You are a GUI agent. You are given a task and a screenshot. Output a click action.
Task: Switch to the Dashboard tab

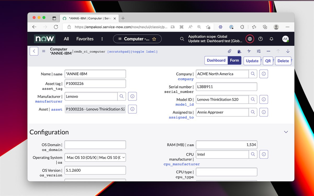216,60
